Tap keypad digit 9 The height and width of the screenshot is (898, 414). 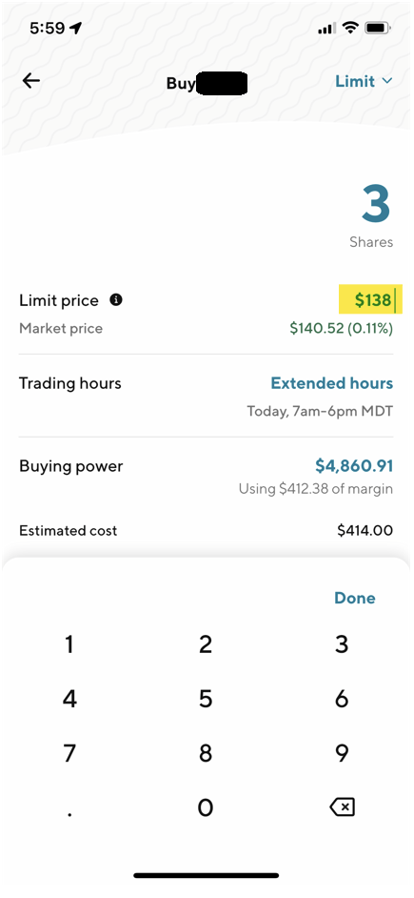pos(342,753)
